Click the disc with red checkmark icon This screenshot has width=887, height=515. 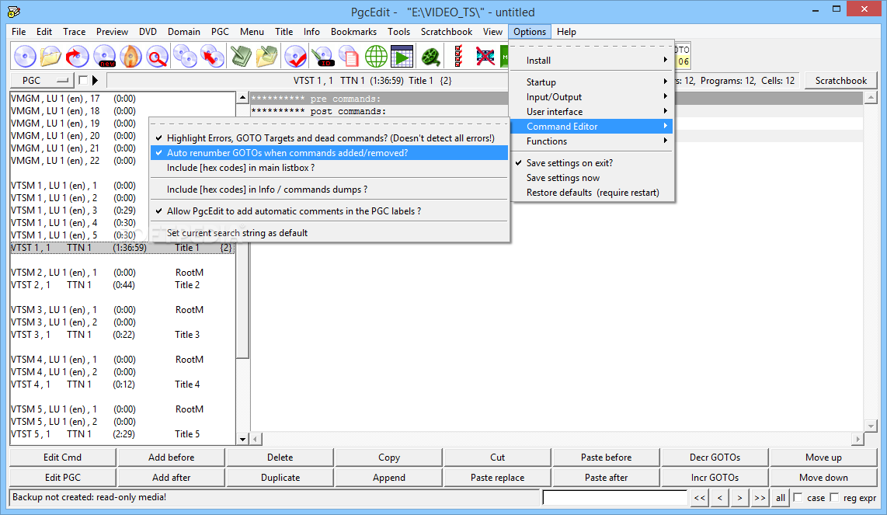[x=295, y=56]
